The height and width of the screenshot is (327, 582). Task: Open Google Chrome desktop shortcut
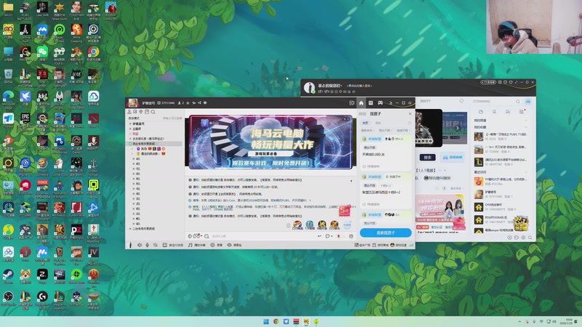tap(94, 54)
